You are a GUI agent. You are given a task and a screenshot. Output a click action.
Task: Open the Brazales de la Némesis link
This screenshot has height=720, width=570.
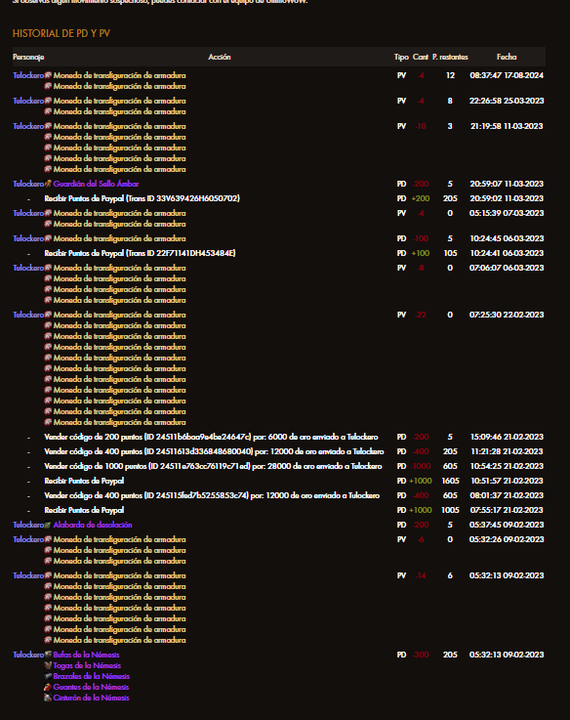tap(92, 676)
